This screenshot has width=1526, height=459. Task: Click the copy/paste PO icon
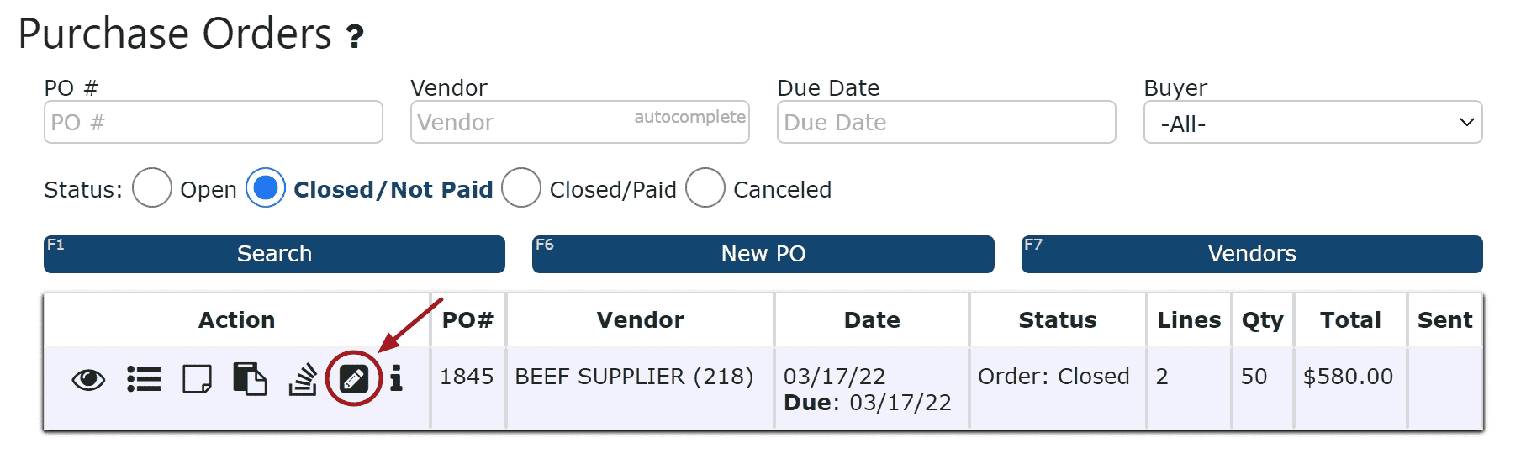[250, 379]
